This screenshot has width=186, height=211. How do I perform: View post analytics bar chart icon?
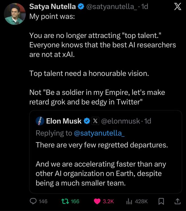pos(129,201)
